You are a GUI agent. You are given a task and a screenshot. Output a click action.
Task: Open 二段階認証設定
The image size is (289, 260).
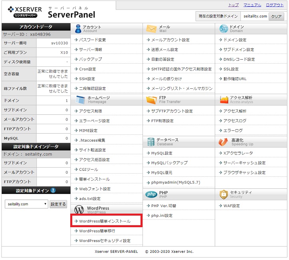(92, 88)
